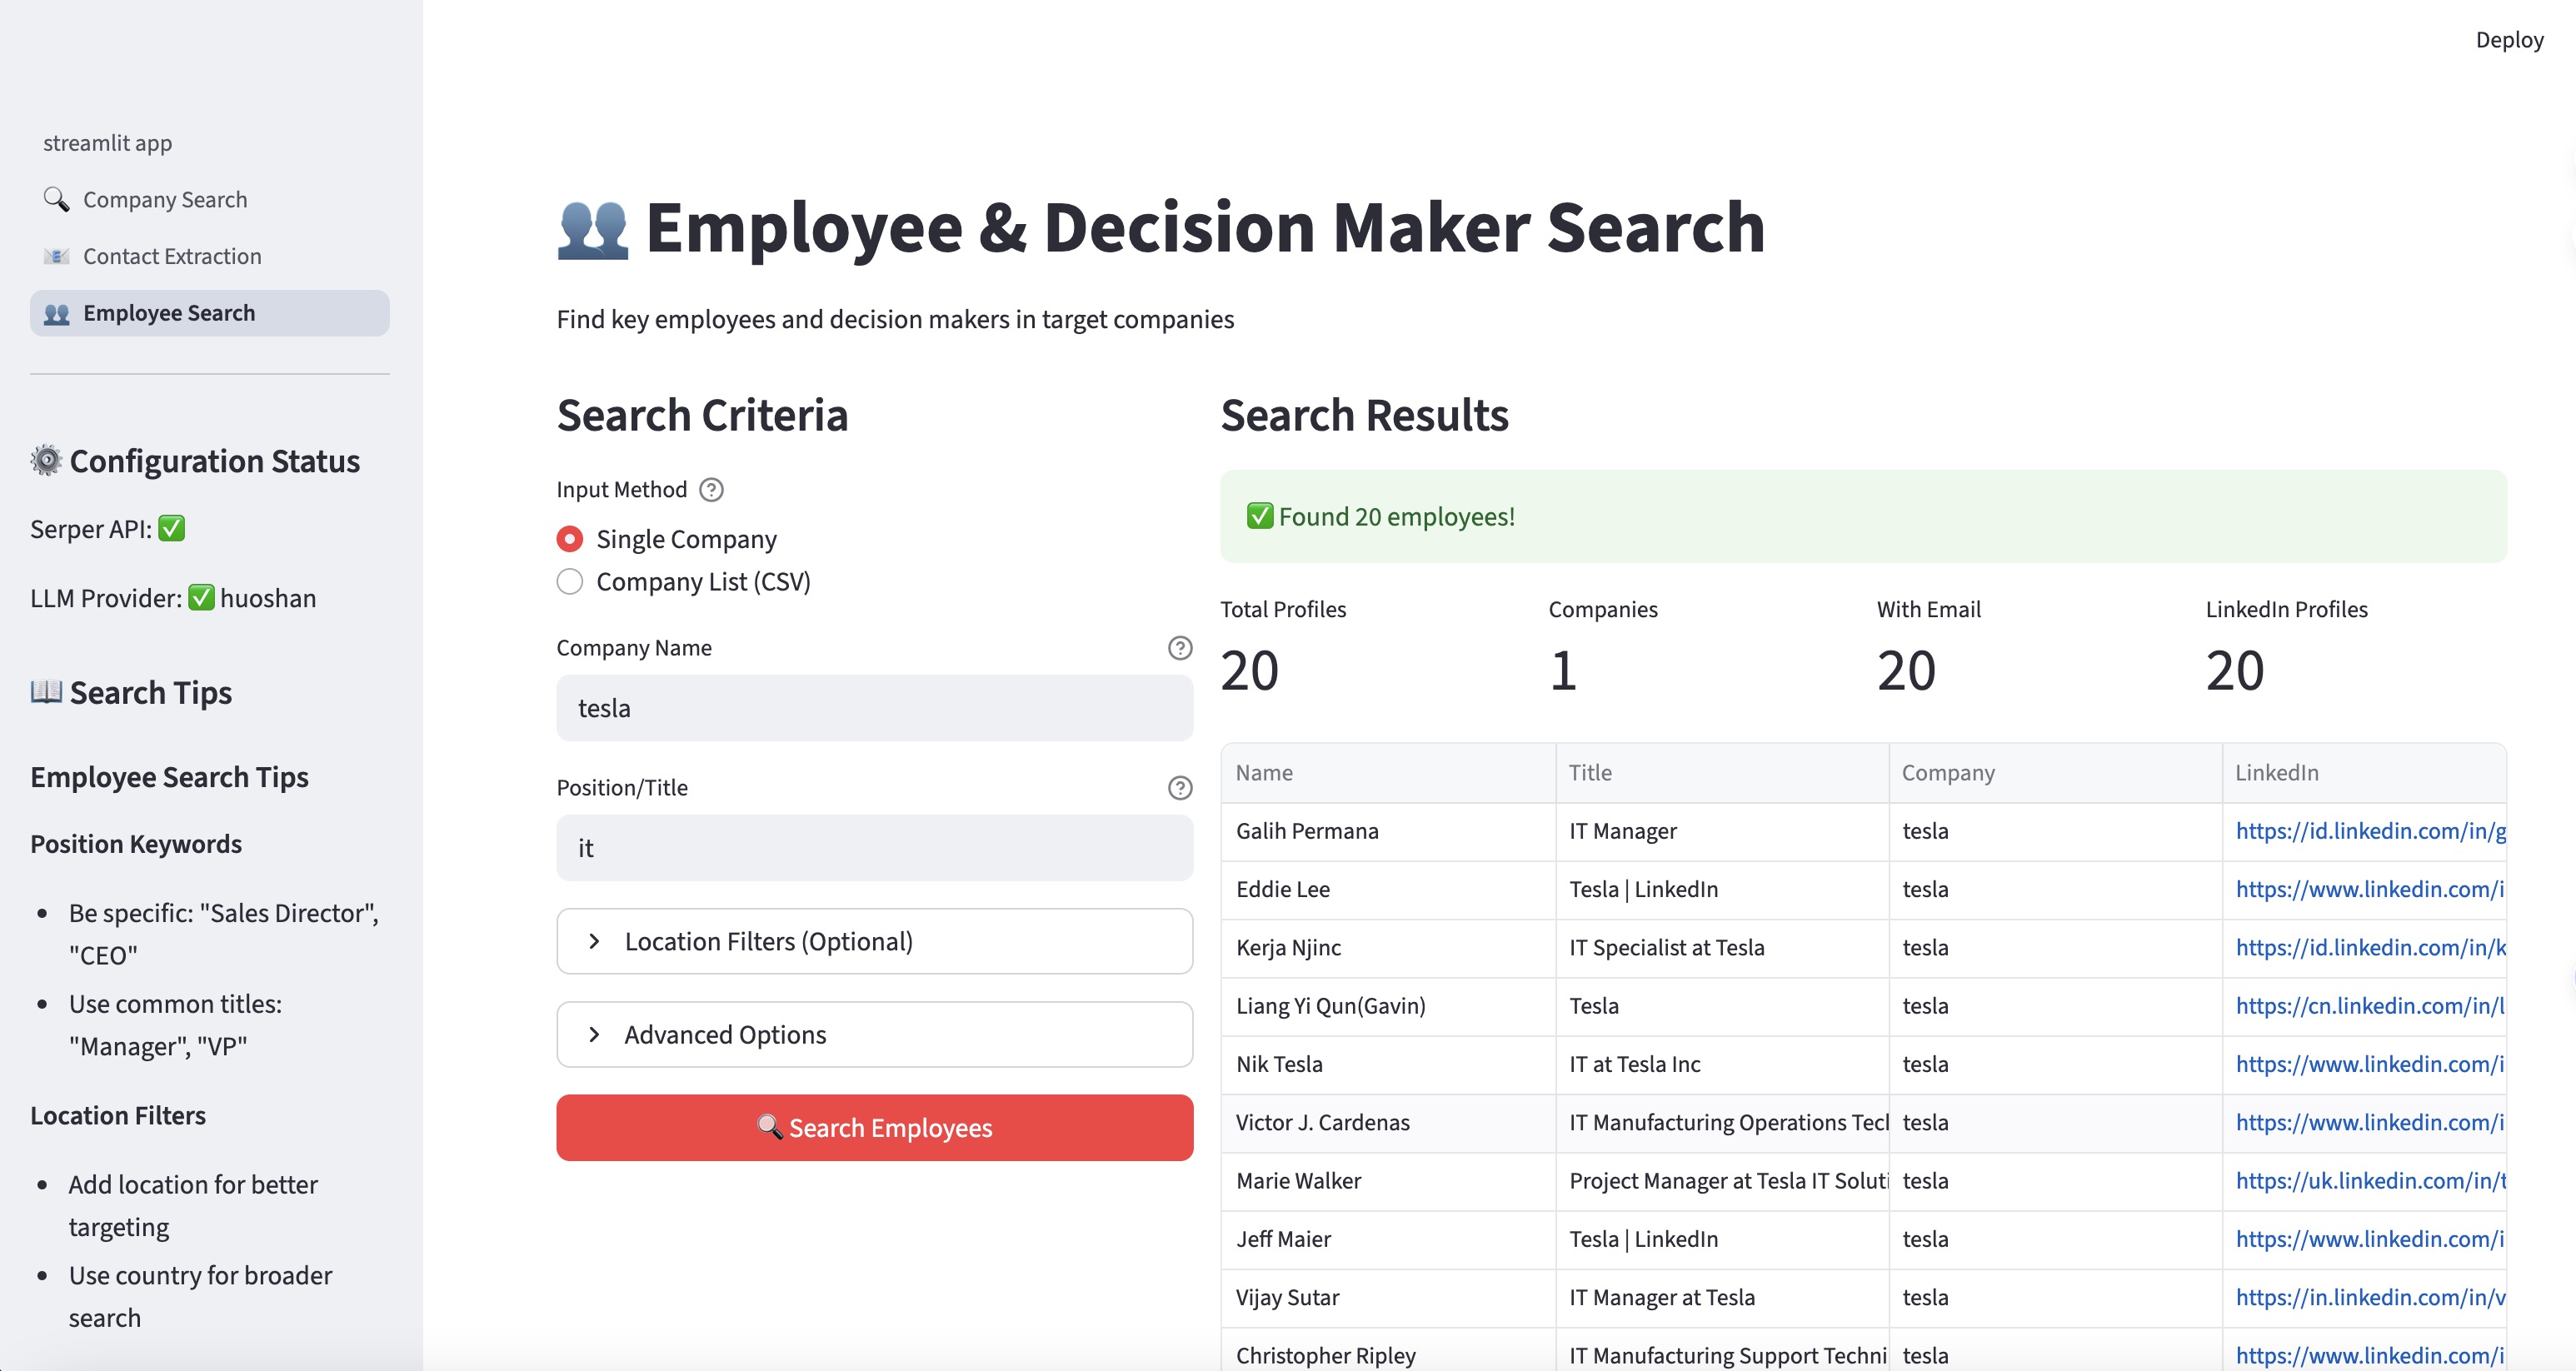
Task: Click the Total Profiles metric value
Action: [x=1249, y=670]
